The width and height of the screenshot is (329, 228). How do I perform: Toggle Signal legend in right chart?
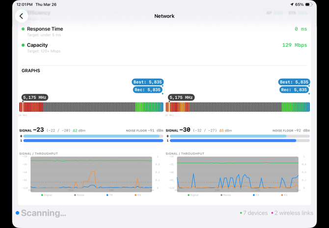193,195
